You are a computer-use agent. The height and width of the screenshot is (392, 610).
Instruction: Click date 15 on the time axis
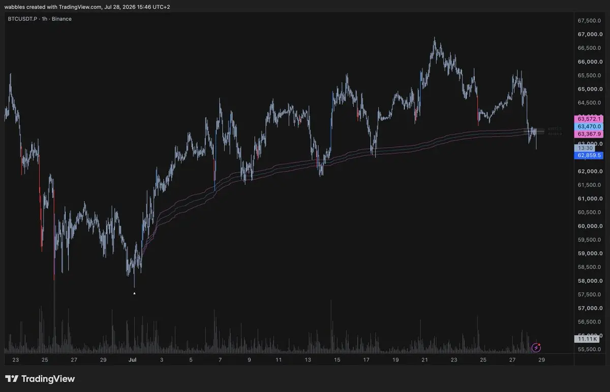pyautogui.click(x=337, y=360)
